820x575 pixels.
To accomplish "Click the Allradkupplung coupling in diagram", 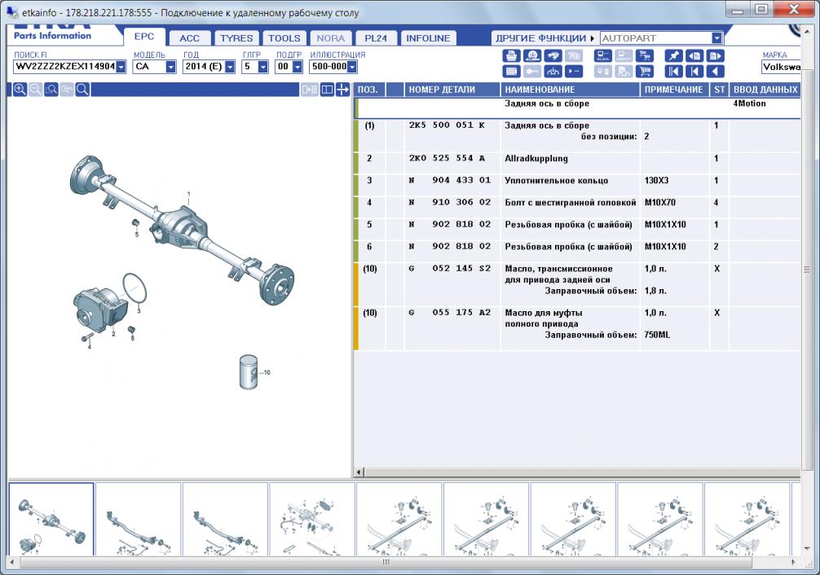I will [x=100, y=310].
